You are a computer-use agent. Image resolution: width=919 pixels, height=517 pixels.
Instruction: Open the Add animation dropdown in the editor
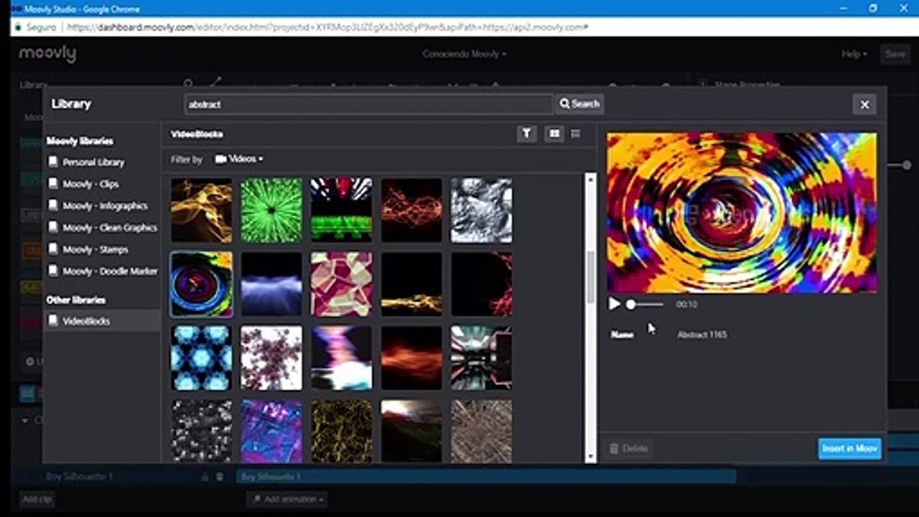(x=286, y=499)
